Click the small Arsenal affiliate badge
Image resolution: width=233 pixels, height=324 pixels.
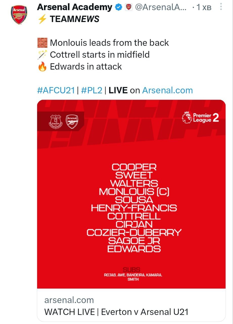click(x=129, y=8)
